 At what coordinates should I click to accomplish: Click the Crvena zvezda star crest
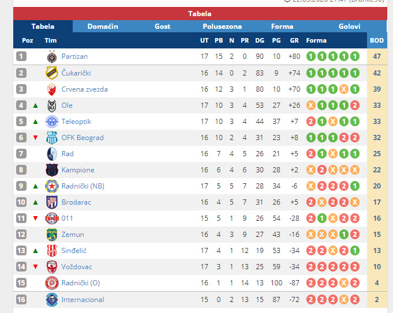point(52,89)
